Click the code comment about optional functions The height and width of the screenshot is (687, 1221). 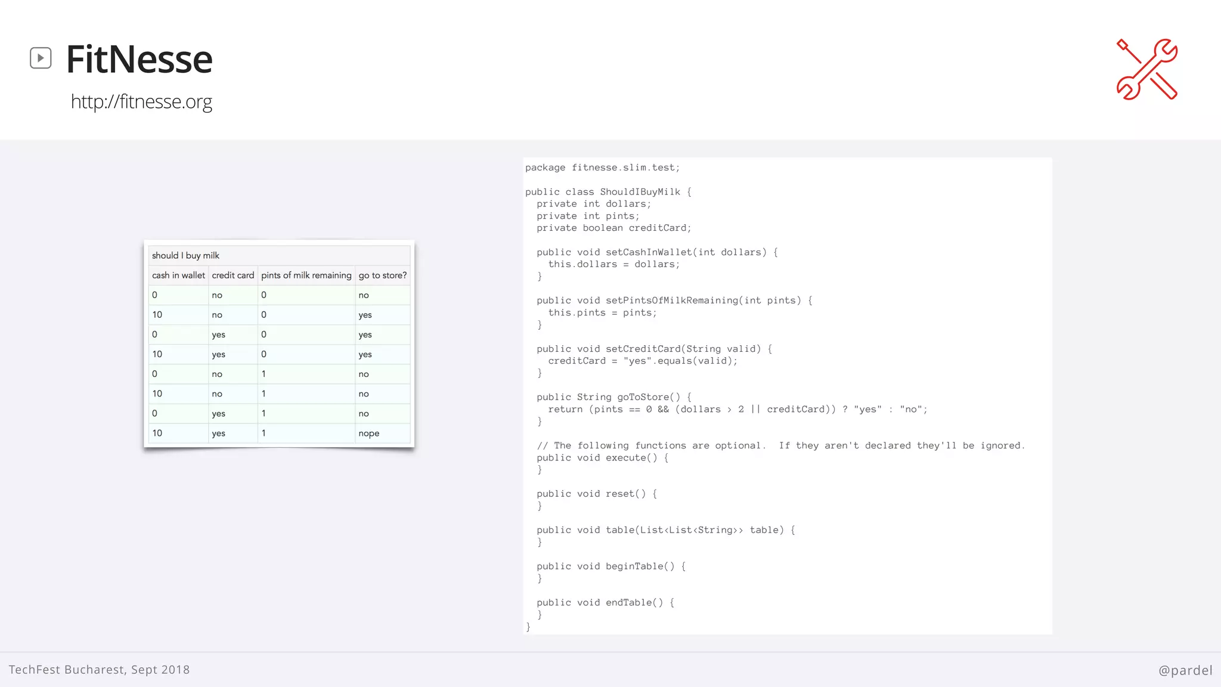click(780, 445)
